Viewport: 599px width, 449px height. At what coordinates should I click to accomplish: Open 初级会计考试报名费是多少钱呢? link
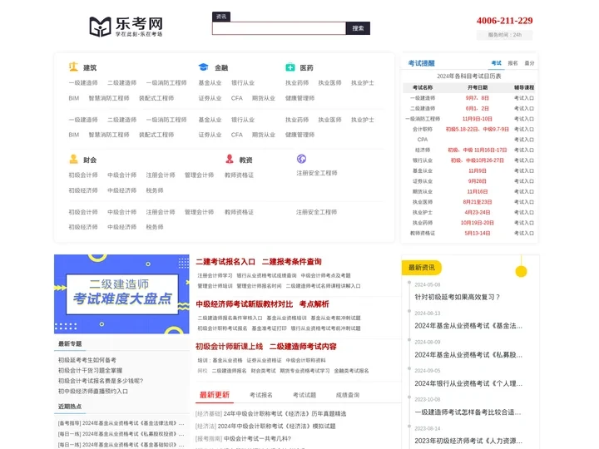pyautogui.click(x=101, y=381)
